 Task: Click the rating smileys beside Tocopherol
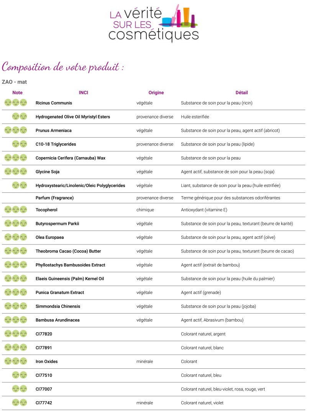coord(16,210)
